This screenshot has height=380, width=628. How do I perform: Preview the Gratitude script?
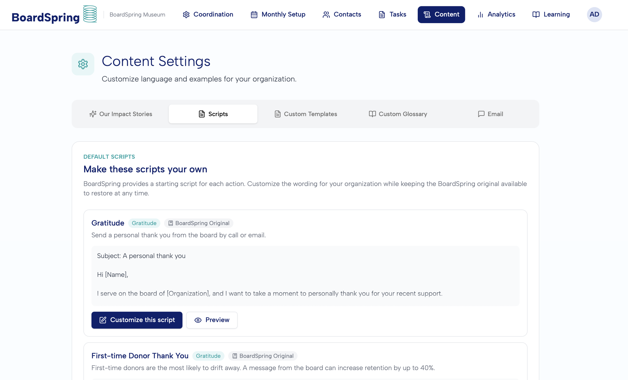coord(212,320)
